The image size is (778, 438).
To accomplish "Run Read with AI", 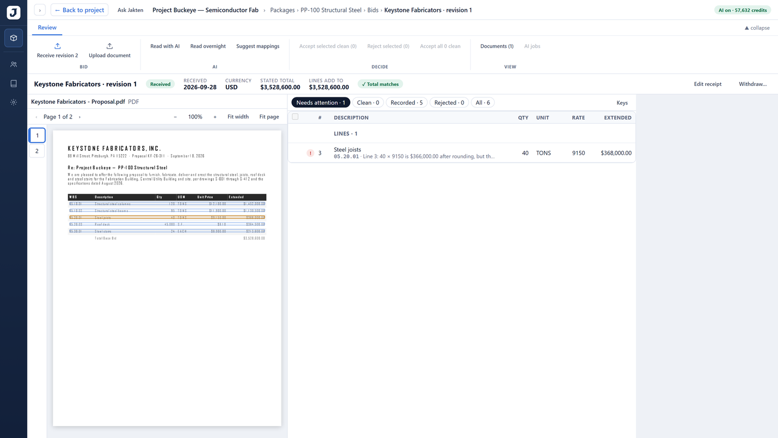I will (165, 47).
